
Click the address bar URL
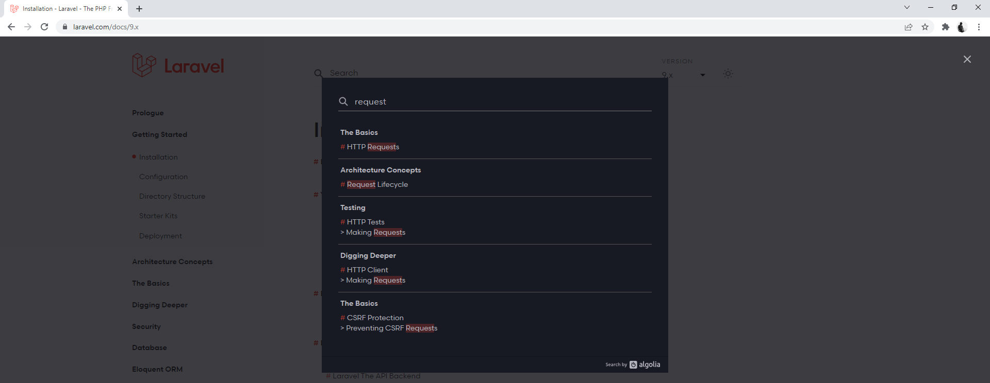pos(106,27)
